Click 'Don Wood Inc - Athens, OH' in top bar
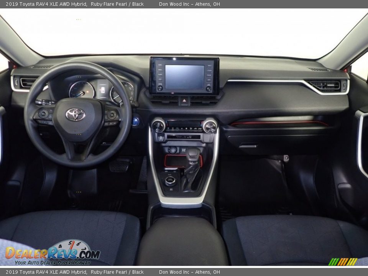 coord(189,4)
